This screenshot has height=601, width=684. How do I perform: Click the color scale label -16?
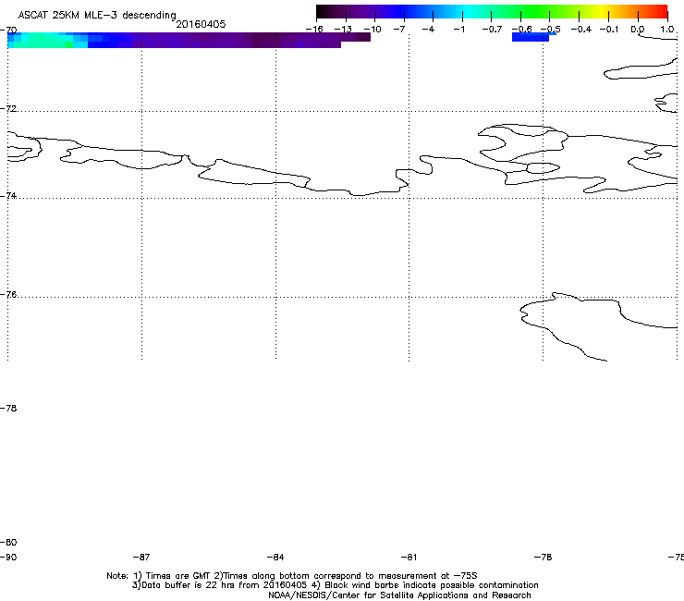(x=314, y=30)
